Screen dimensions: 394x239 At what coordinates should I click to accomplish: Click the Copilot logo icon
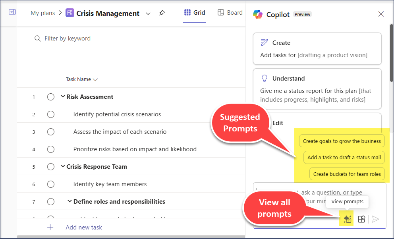(258, 14)
